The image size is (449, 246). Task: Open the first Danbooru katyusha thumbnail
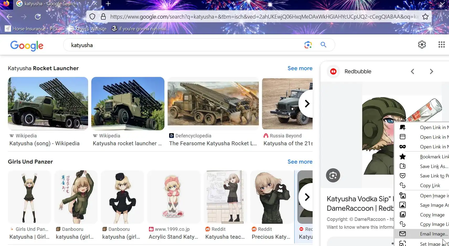[x=76, y=197]
